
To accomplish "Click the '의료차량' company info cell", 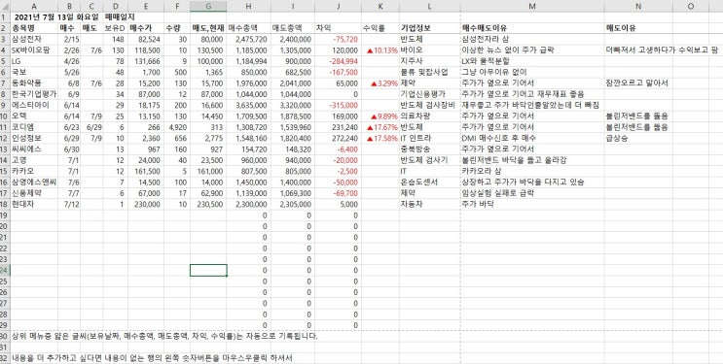I will [x=429, y=116].
